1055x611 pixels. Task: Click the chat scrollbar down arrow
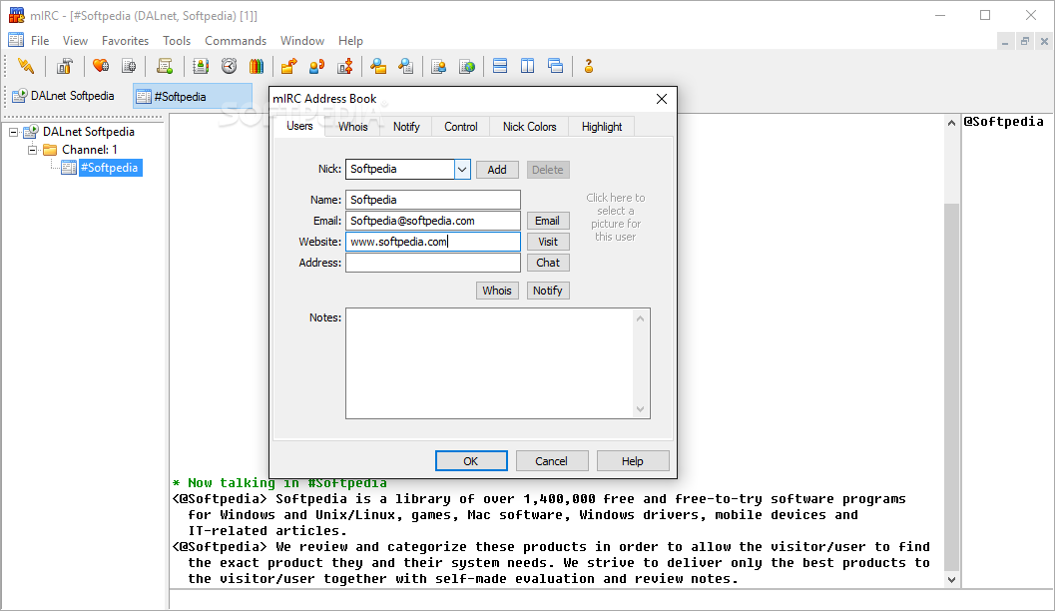click(x=951, y=579)
